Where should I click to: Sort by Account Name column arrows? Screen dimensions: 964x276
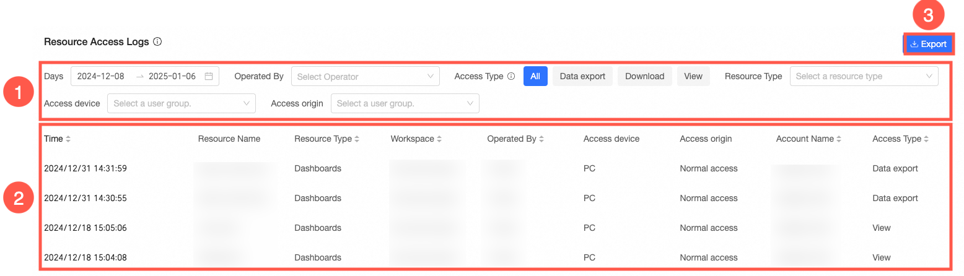tap(839, 139)
